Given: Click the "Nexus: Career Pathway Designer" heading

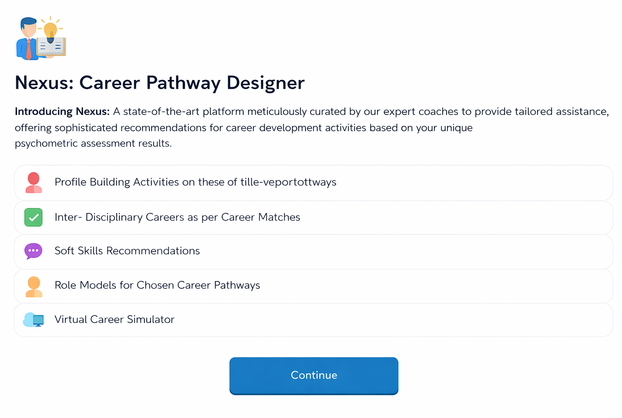Looking at the screenshot, I should pyautogui.click(x=159, y=83).
